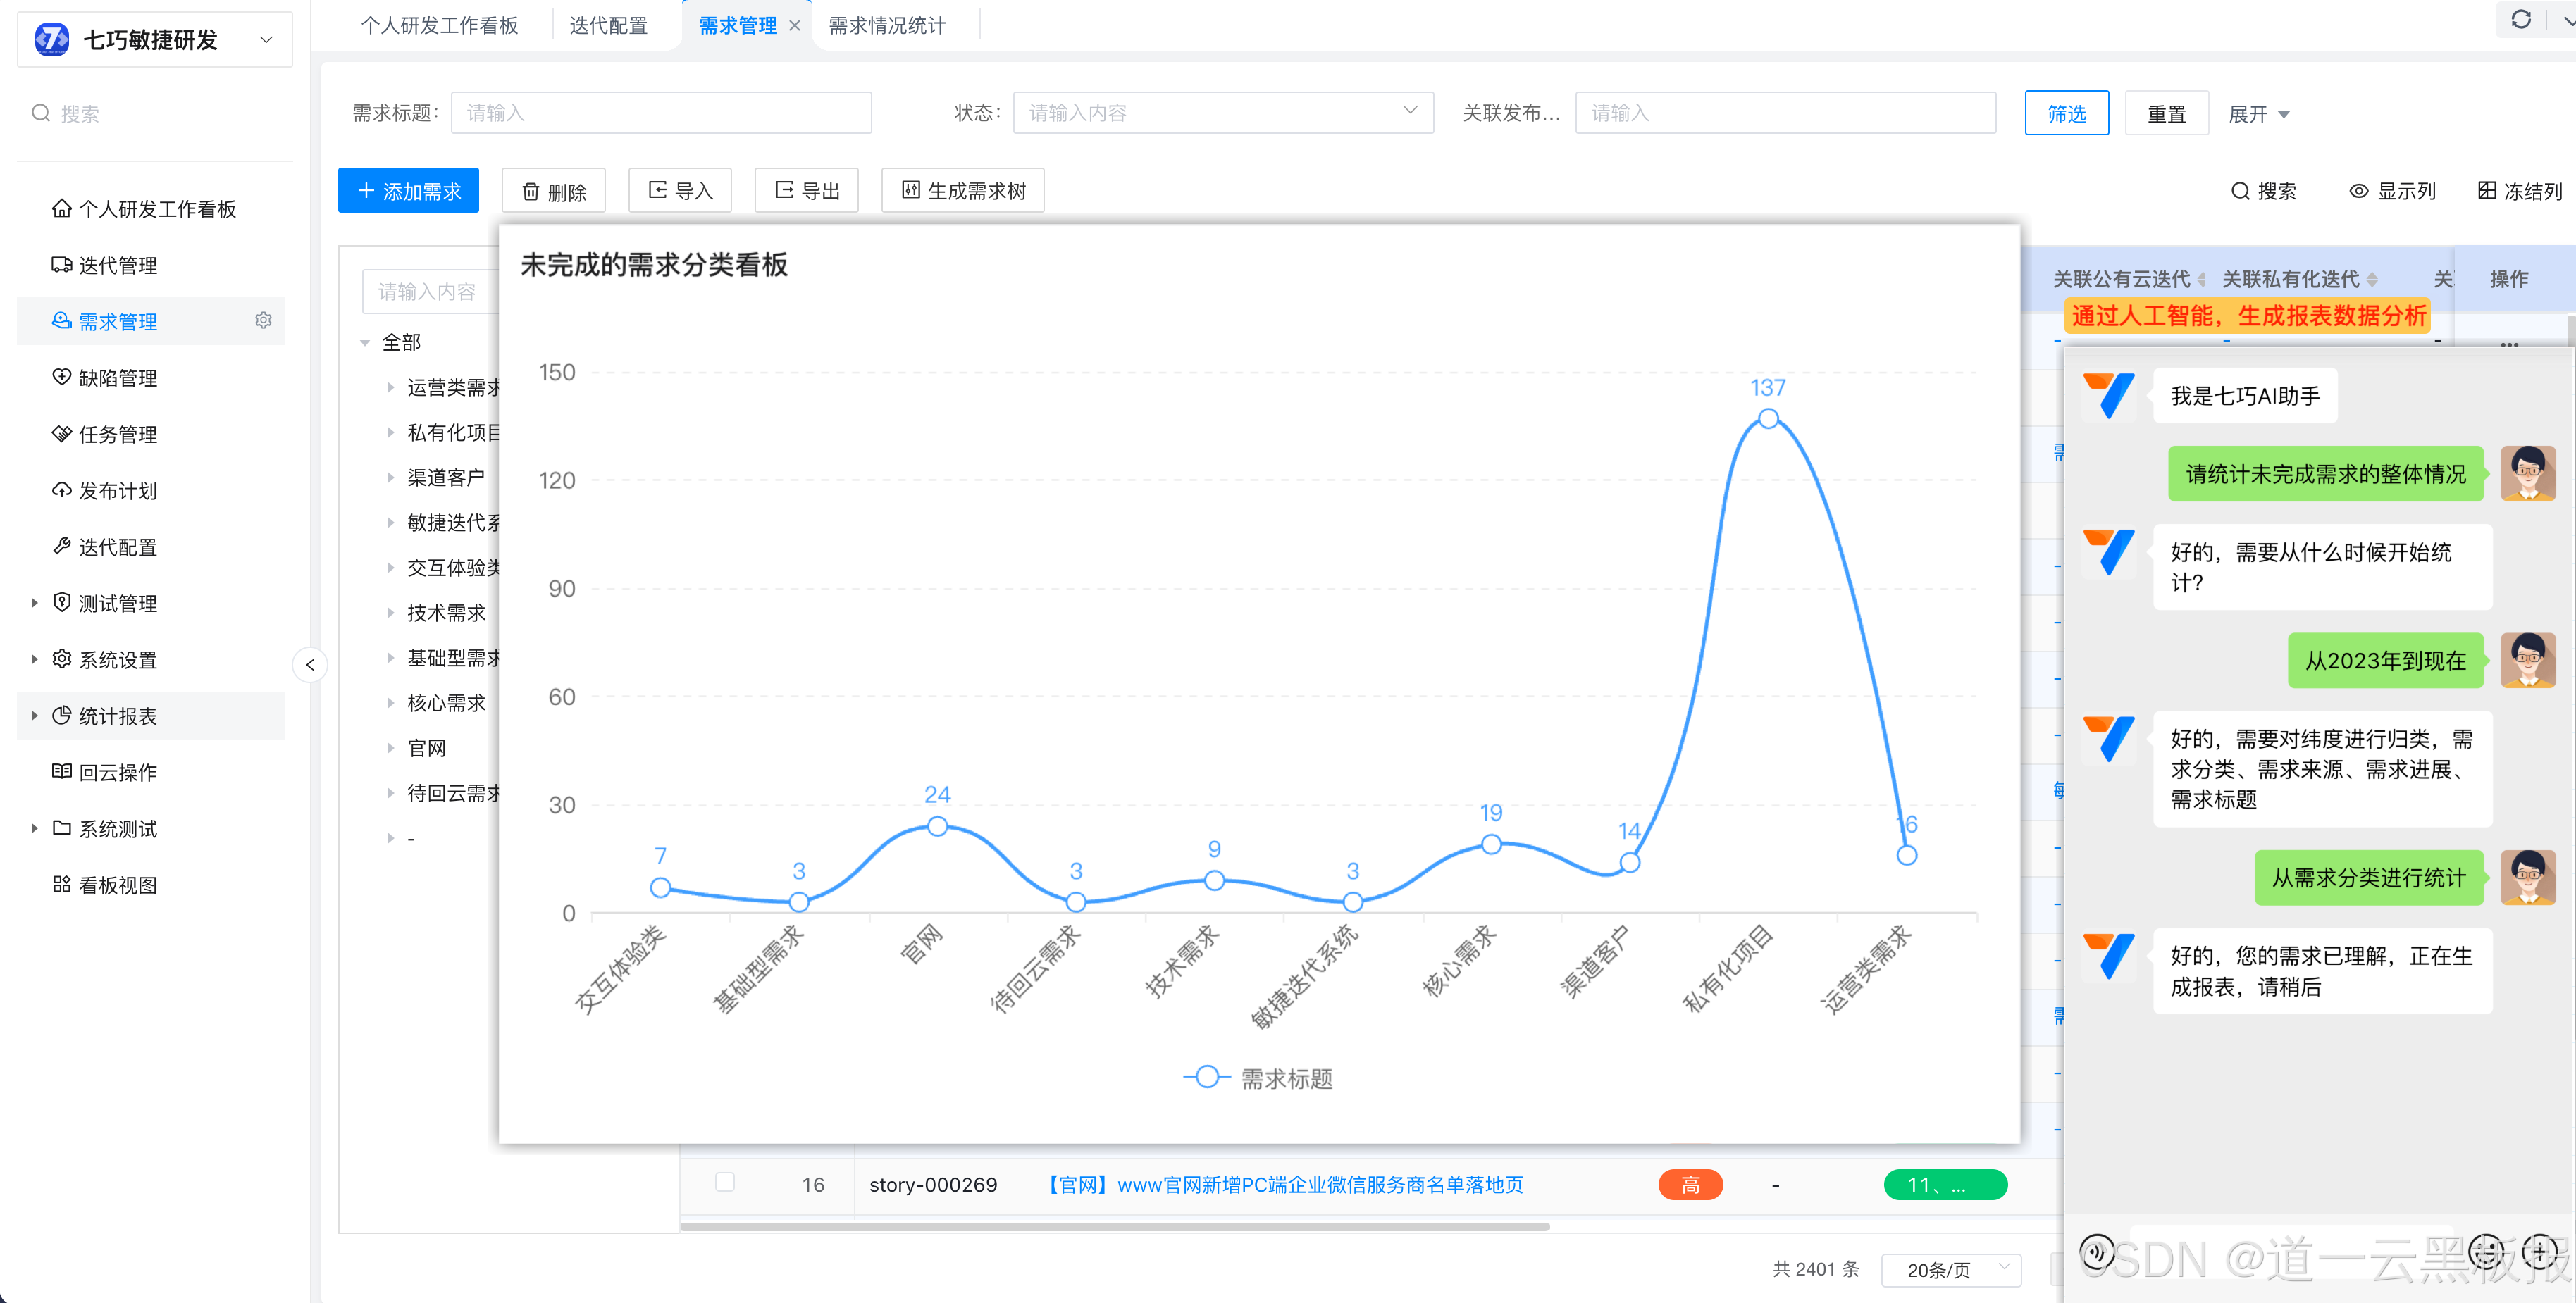The height and width of the screenshot is (1303, 2576).
Task: Check the story-000269 row checkbox
Action: (725, 1183)
